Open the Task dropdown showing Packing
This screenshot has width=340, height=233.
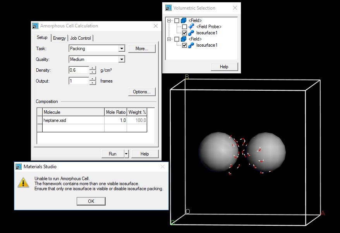[122, 48]
